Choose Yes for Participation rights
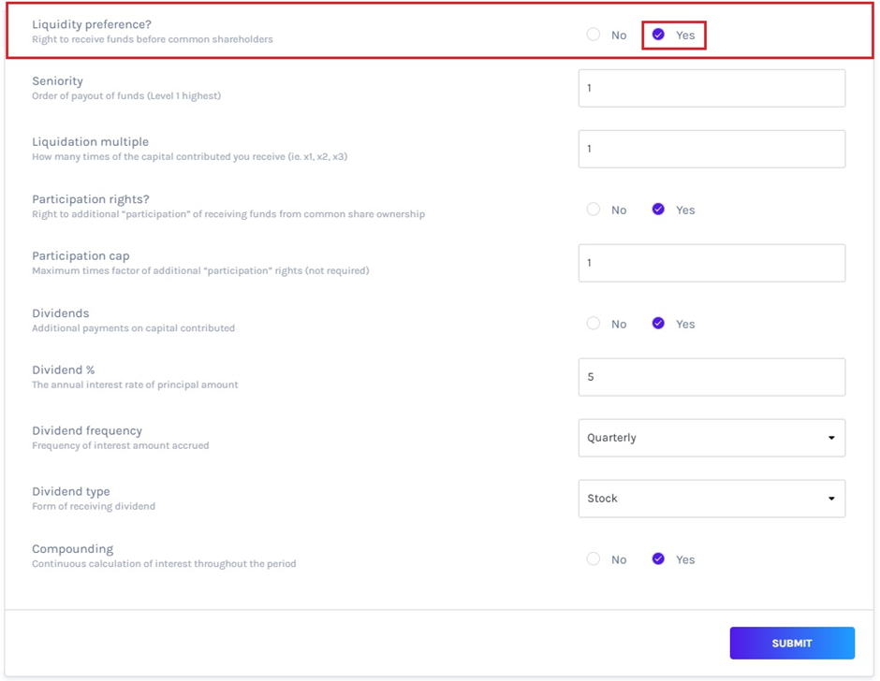This screenshot has height=681, width=880. (659, 210)
